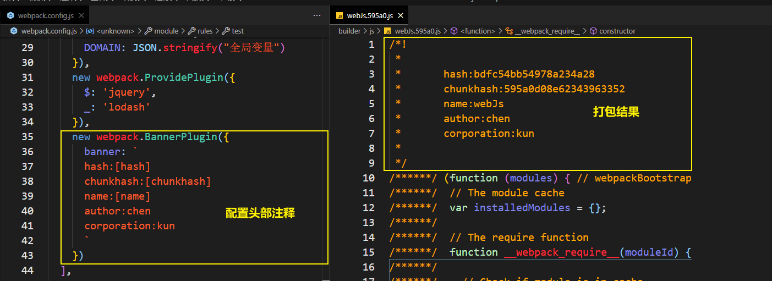The image size is (772, 281).
Task: Click line number 2 in webJs.595a0.js
Action: [x=371, y=59]
